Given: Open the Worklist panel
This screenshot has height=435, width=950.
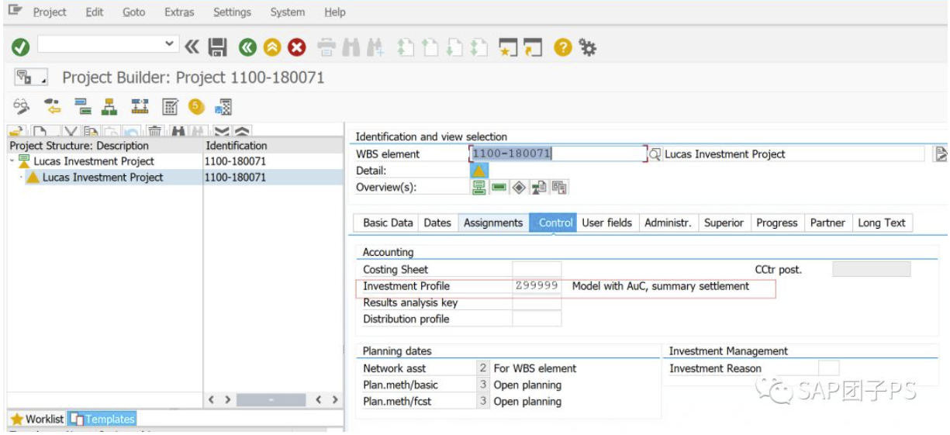Looking at the screenshot, I should 37,419.
